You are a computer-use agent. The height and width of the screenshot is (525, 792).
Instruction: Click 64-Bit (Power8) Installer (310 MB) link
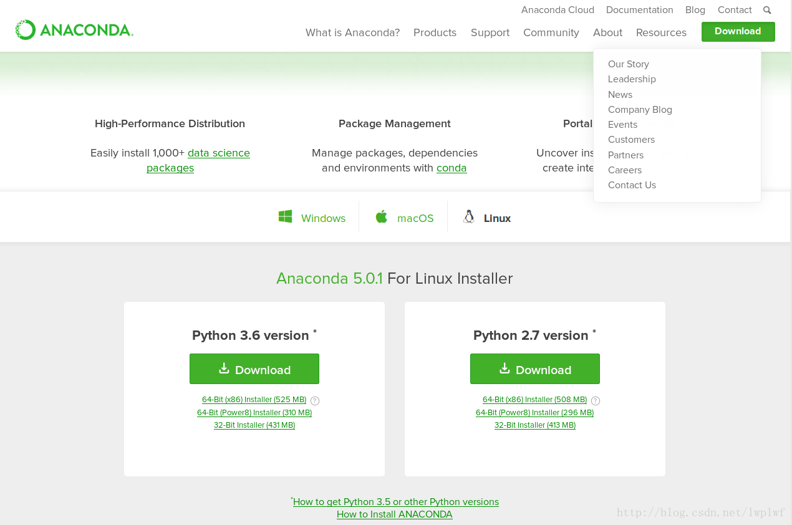[x=254, y=413]
